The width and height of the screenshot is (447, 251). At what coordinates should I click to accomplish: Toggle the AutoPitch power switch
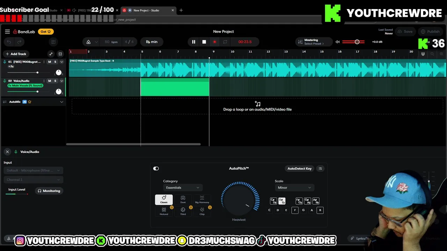pos(156,168)
